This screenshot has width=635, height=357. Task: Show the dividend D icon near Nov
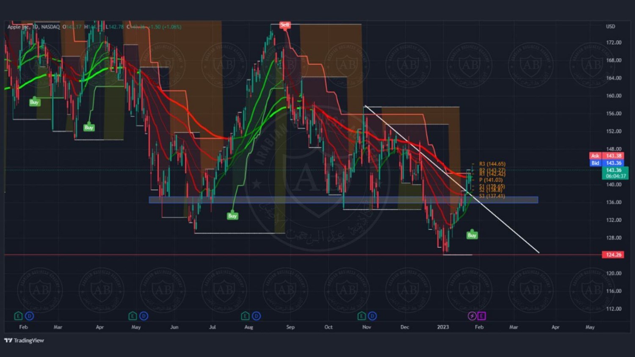(372, 316)
